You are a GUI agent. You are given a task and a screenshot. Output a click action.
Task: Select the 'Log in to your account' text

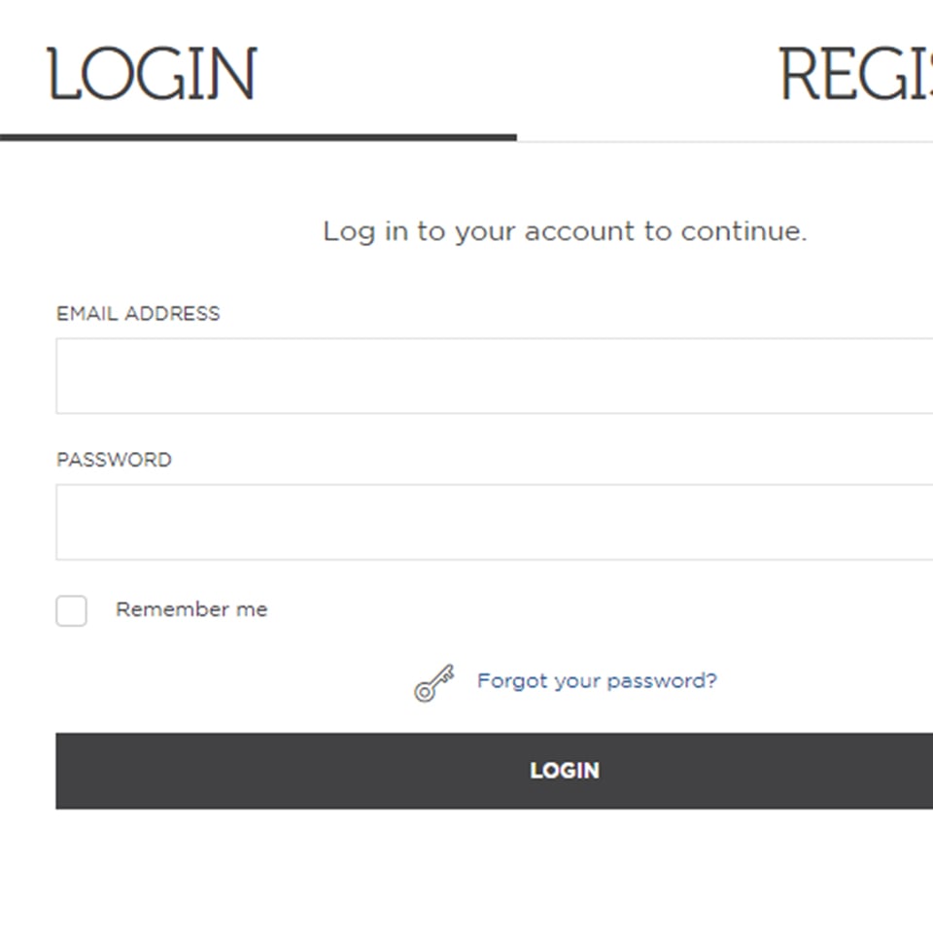pyautogui.click(x=565, y=231)
